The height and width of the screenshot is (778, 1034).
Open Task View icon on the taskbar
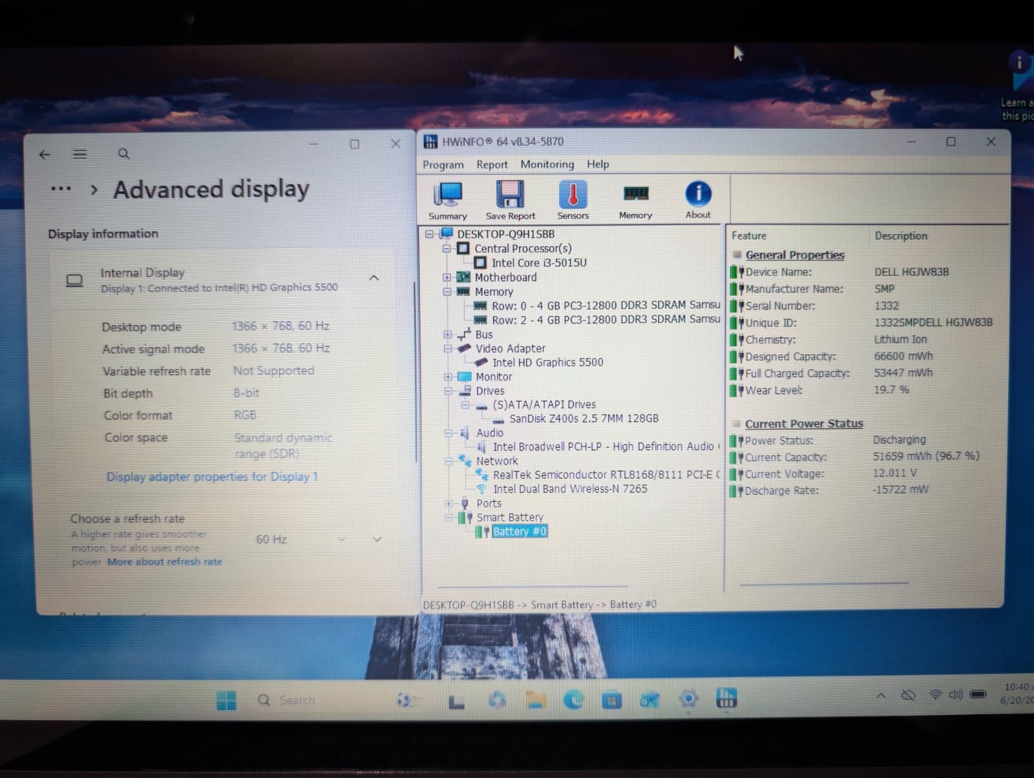click(456, 702)
